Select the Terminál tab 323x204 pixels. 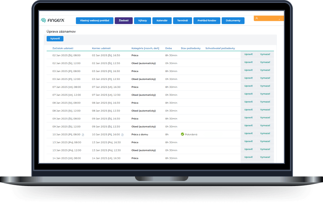coord(182,21)
